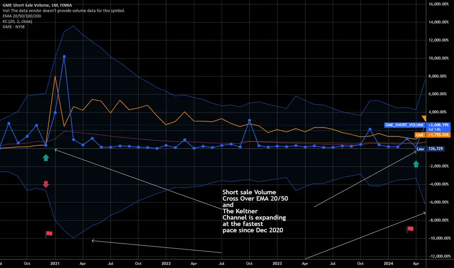Click the 10,000.00% price scale label
This screenshot has width=454, height=268.
coord(438,58)
